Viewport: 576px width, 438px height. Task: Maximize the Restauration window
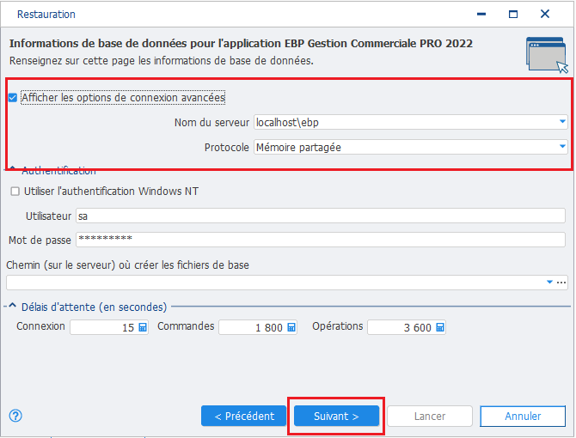tap(513, 15)
